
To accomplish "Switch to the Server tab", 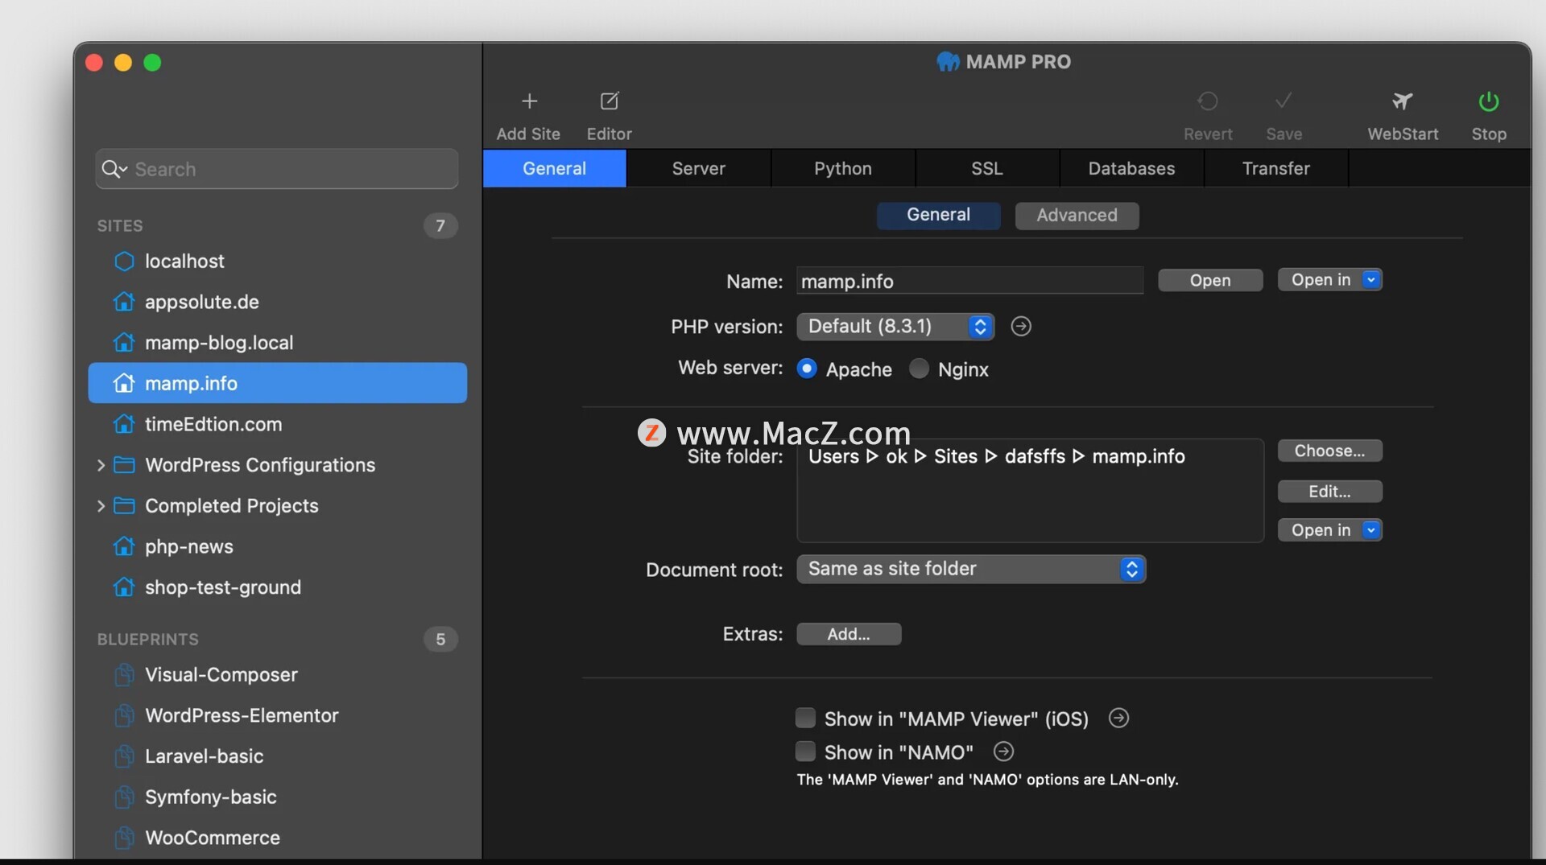I will [x=699, y=168].
